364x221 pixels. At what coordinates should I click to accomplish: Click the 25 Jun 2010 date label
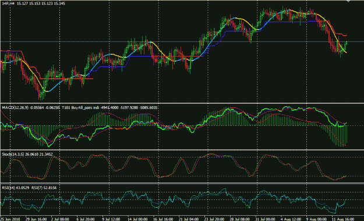click(x=10, y=219)
